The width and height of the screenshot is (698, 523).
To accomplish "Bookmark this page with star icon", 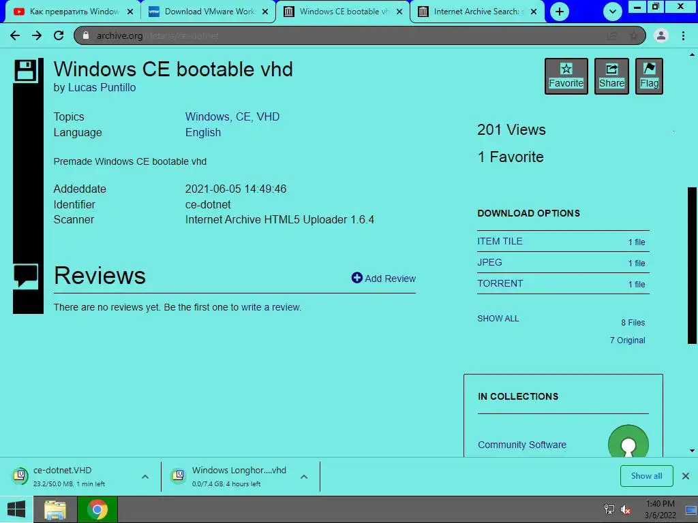I will coord(633,35).
